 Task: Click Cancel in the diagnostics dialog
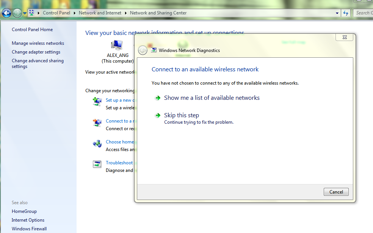pyautogui.click(x=336, y=192)
